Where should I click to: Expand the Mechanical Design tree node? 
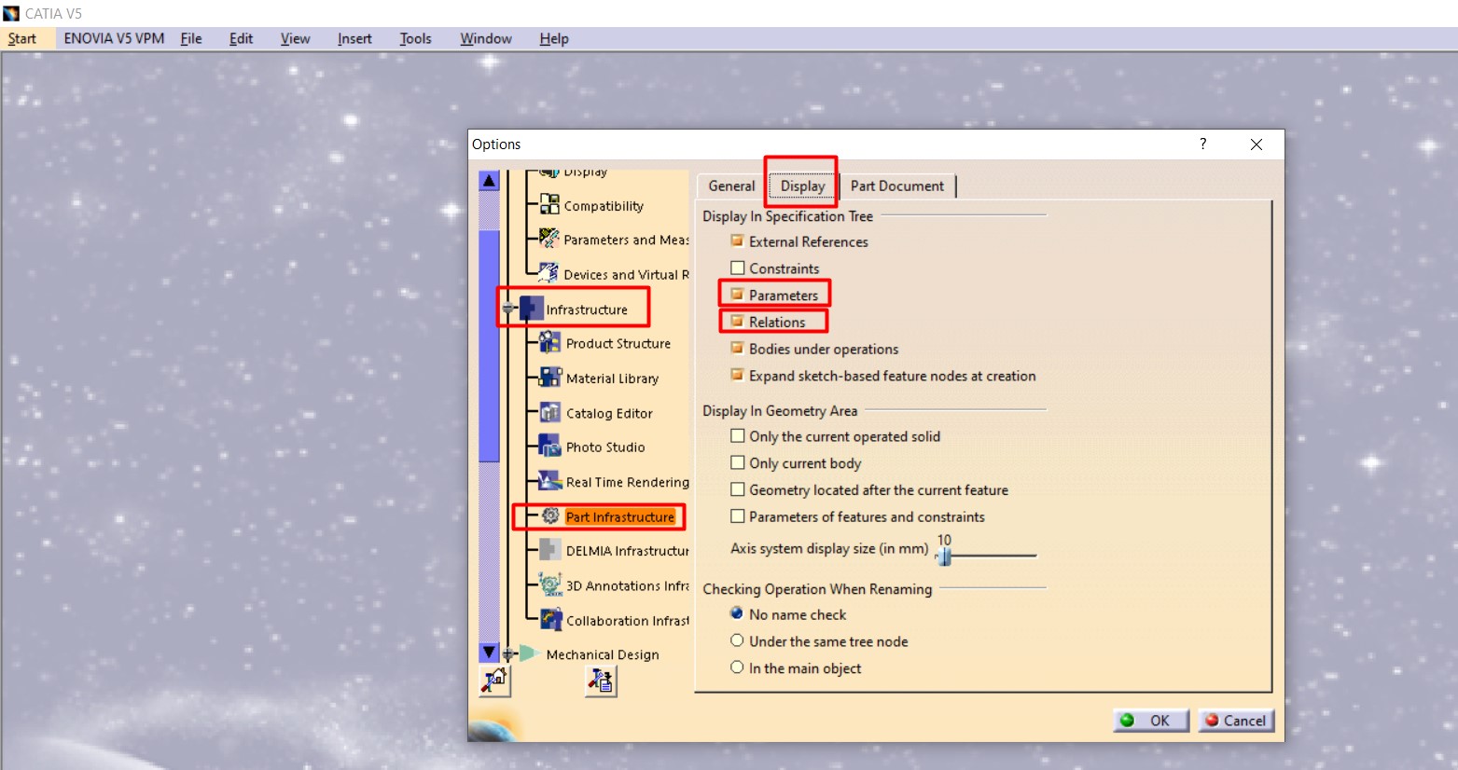coord(509,653)
